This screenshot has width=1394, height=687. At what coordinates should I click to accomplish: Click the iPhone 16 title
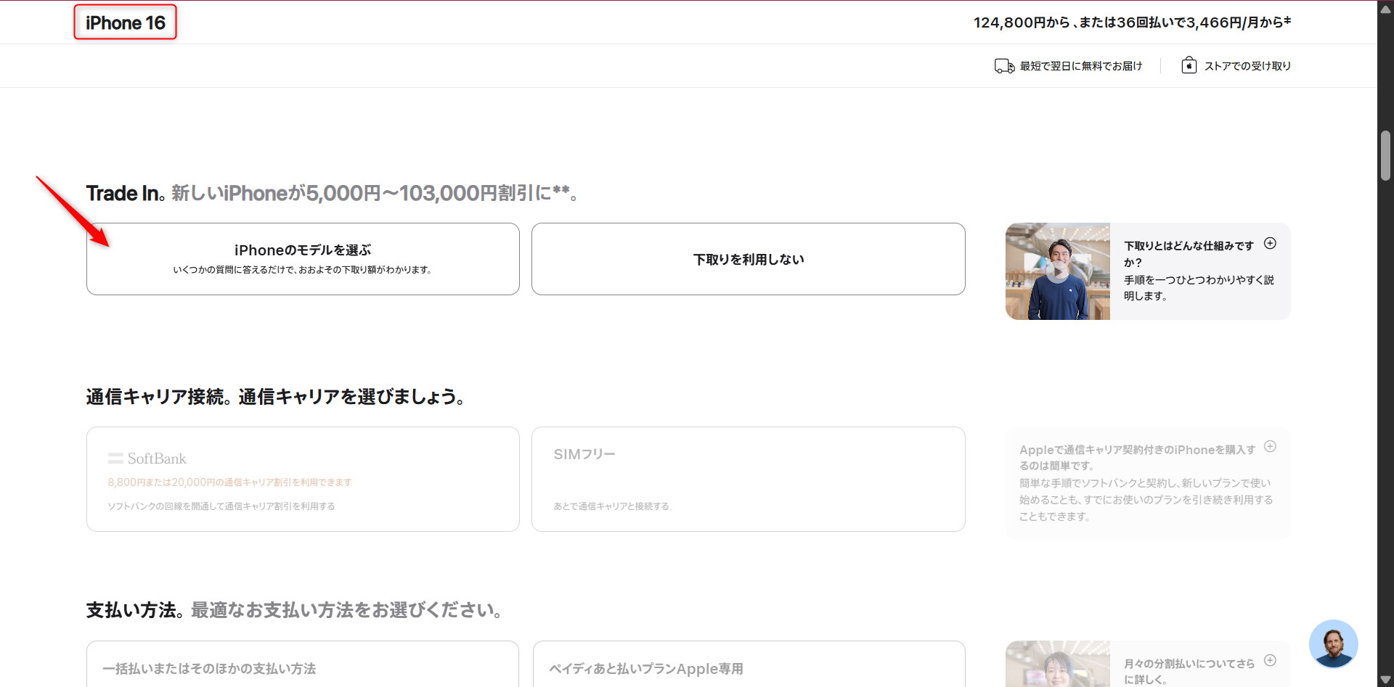[x=126, y=22]
